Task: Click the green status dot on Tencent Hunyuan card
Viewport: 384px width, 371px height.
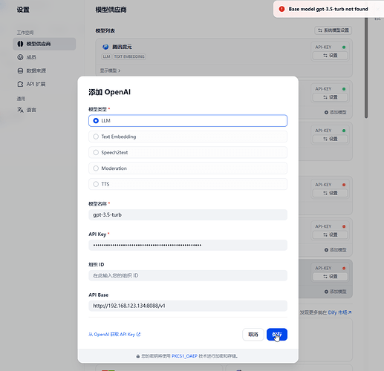Action: [344, 47]
